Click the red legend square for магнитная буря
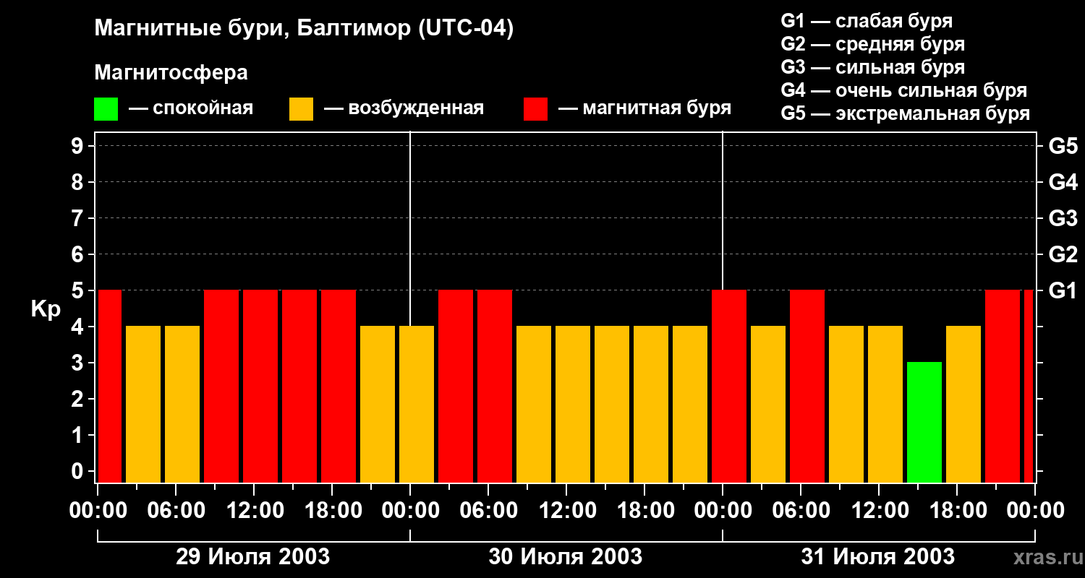 point(535,109)
